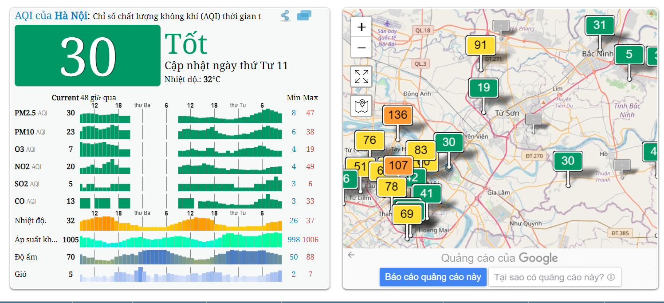The width and height of the screenshot is (664, 303).
Task: Open the map layer location icon
Action: pyautogui.click(x=361, y=106)
